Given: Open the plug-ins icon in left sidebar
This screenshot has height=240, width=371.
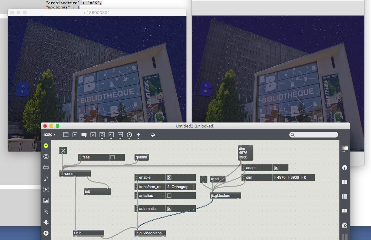Looking at the screenshot, I should click(x=46, y=222).
